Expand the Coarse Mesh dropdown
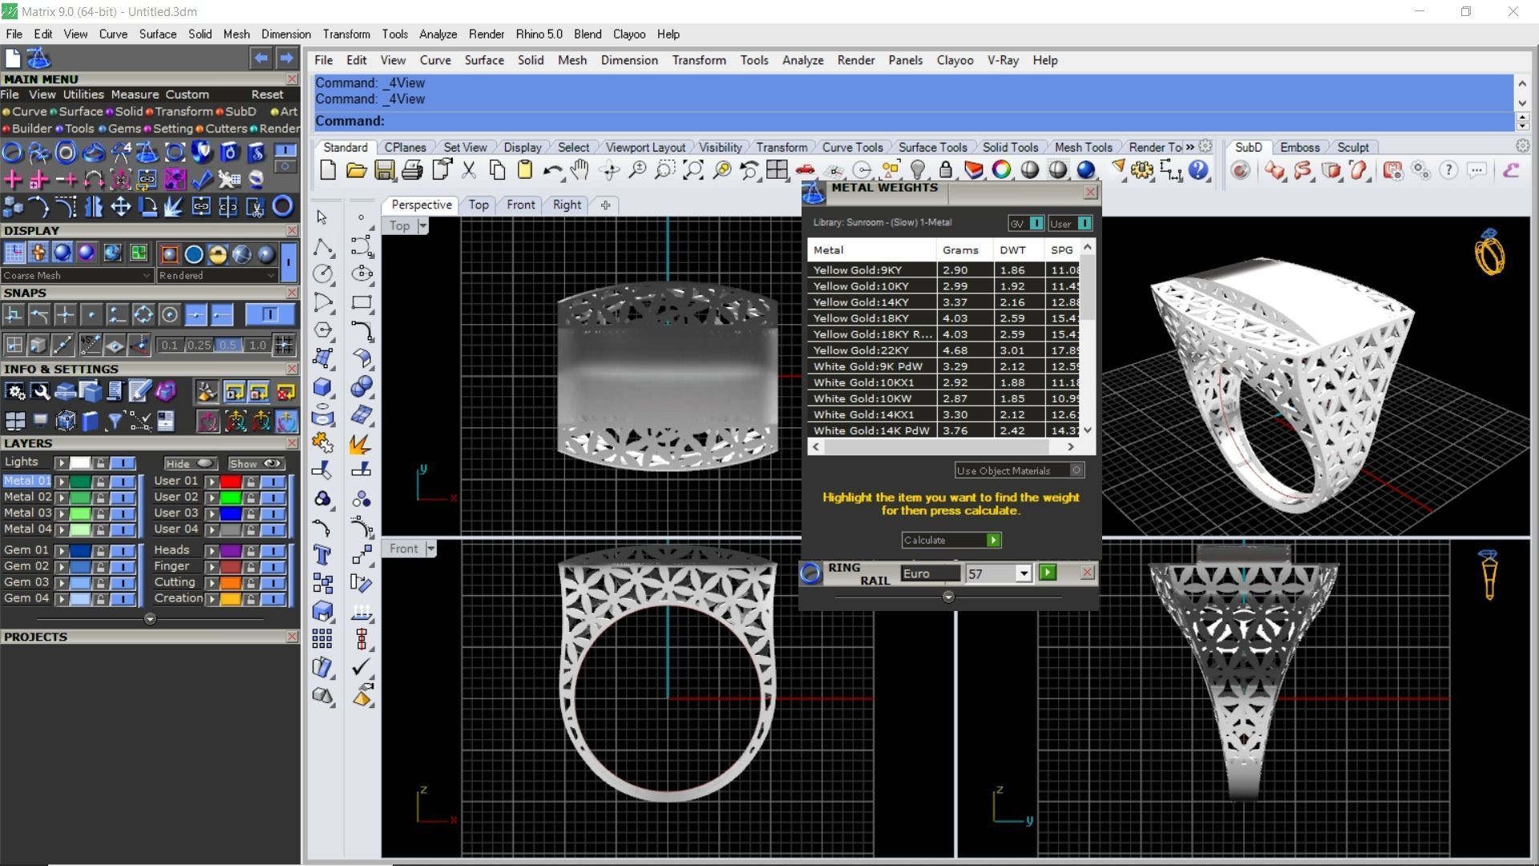This screenshot has width=1539, height=866. tap(147, 276)
